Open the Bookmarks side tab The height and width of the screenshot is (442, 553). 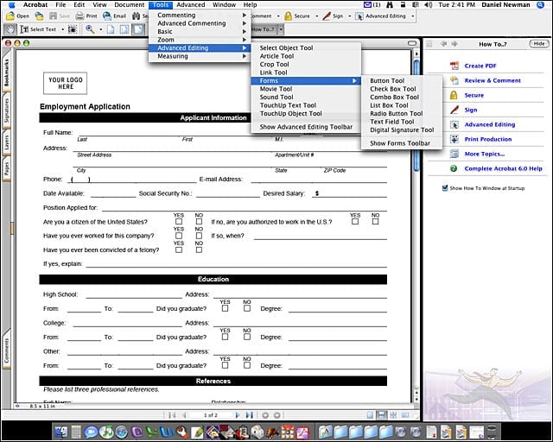click(x=6, y=73)
